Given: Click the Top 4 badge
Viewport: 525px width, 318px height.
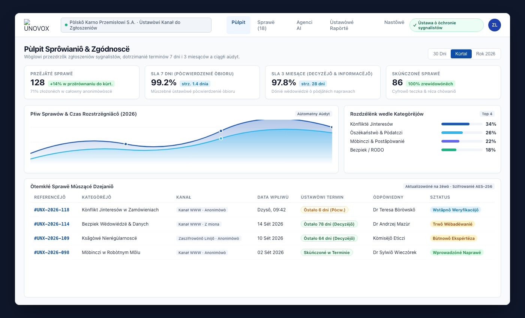Looking at the screenshot, I should 487,114.
